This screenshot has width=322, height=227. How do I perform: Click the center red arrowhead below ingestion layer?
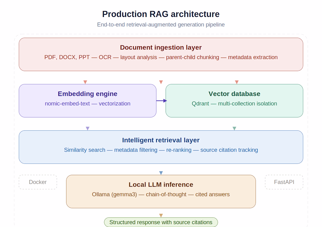[x=161, y=82]
